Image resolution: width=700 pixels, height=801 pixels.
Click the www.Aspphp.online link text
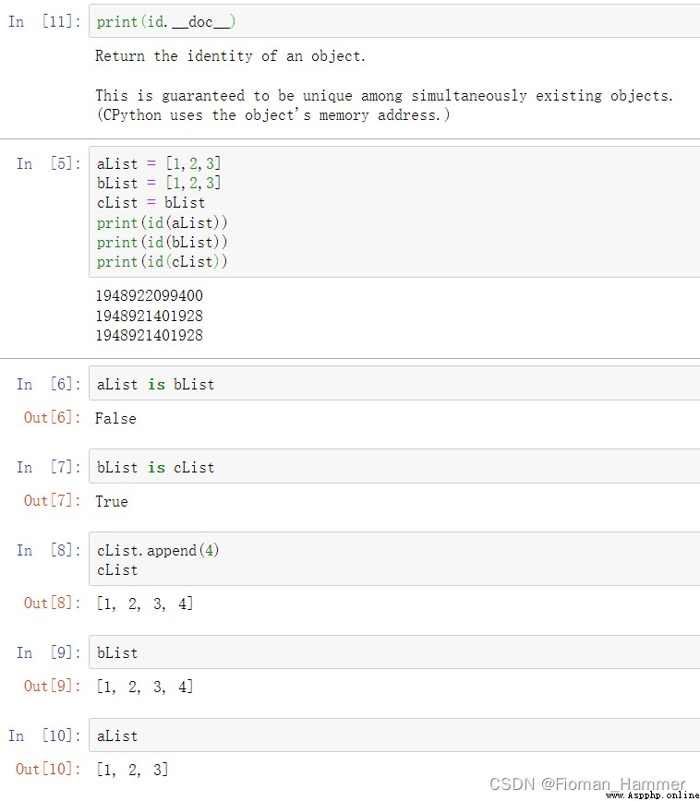[x=652, y=795]
